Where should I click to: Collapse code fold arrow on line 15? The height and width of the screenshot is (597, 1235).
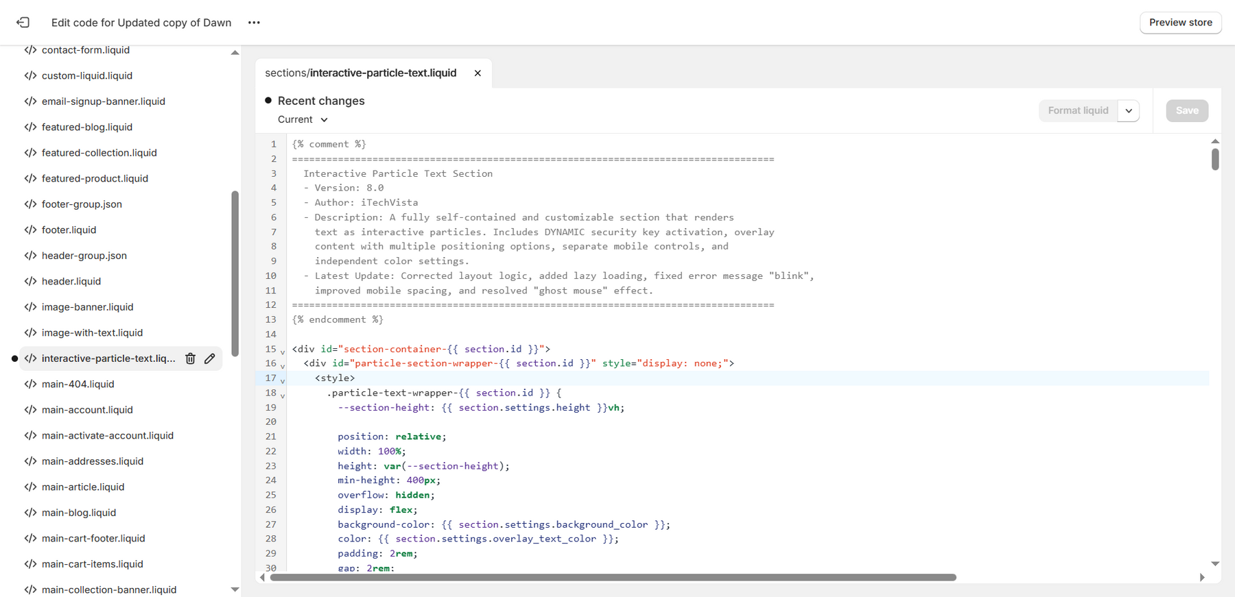click(x=283, y=352)
